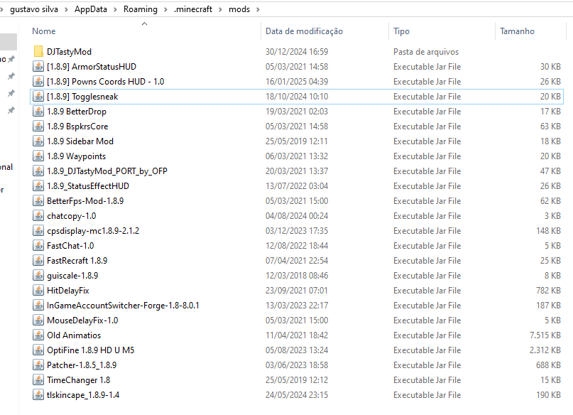Click the mods segment in the address bar
Image resolution: width=573 pixels, height=415 pixels.
(239, 9)
